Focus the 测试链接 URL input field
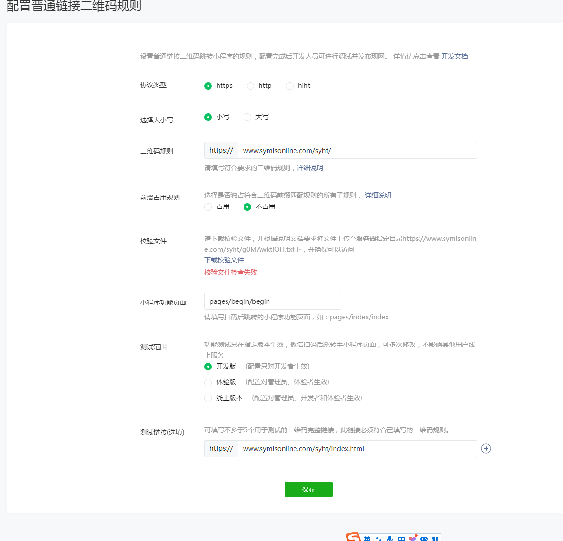The width and height of the screenshot is (563, 541). pos(357,449)
